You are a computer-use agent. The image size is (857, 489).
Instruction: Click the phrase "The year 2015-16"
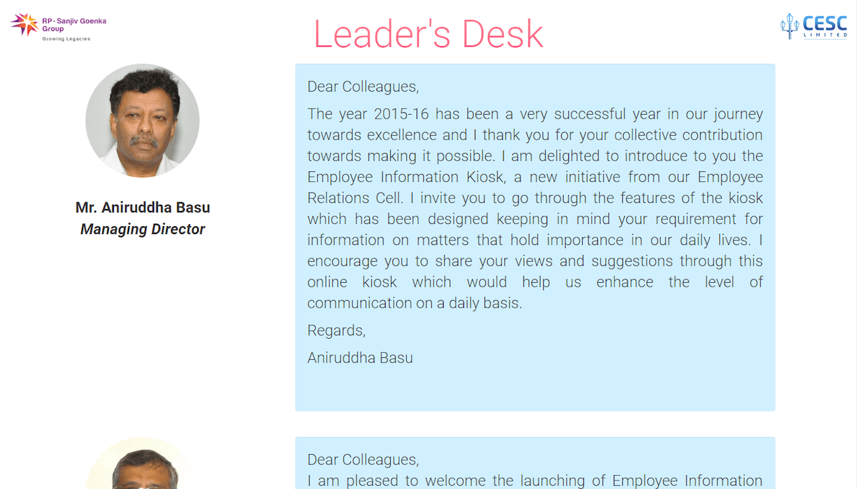(368, 114)
